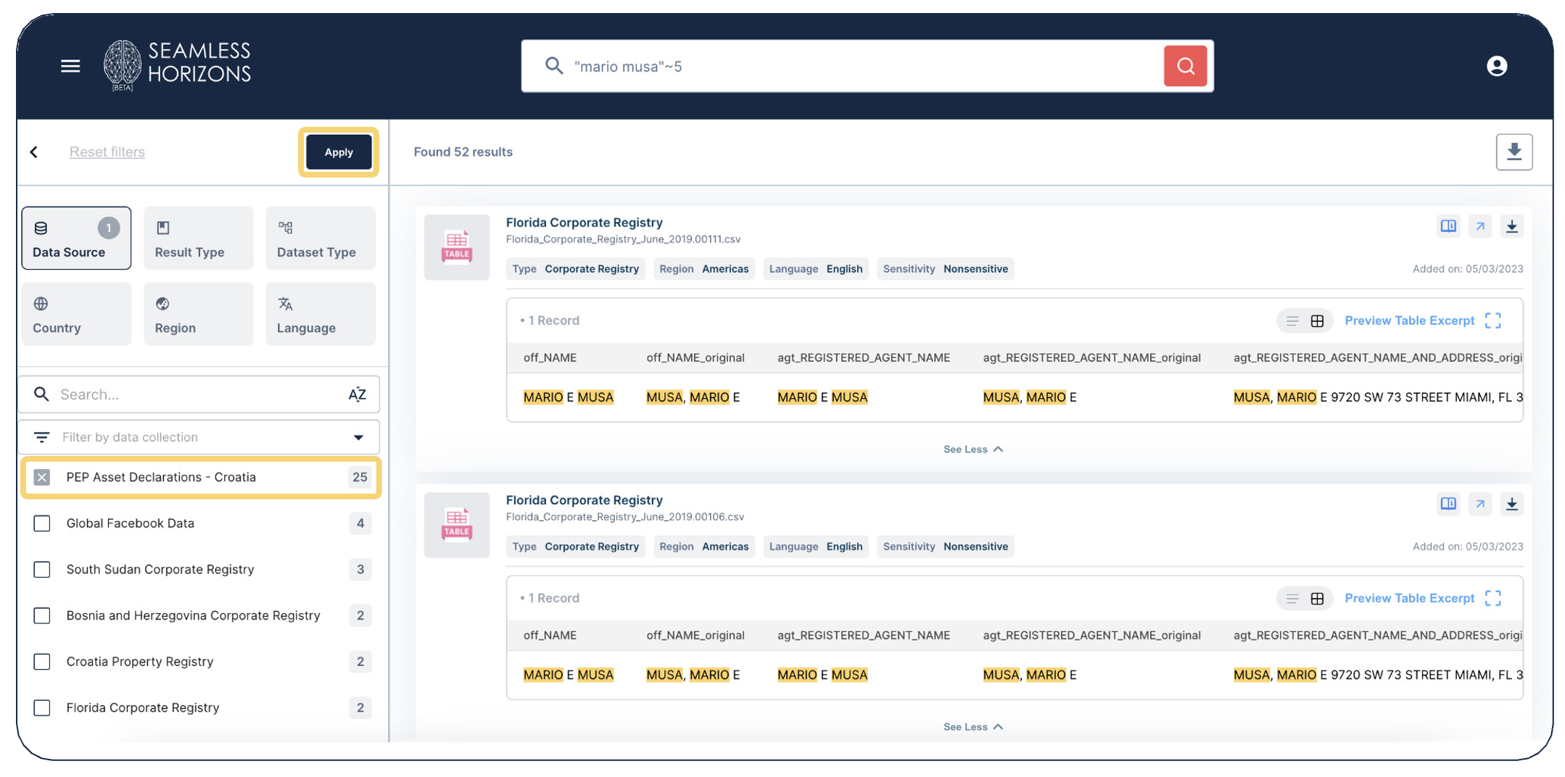The image size is (1565, 777).
Task: Sort data sources alphabetically with AZ icon
Action: pos(357,394)
